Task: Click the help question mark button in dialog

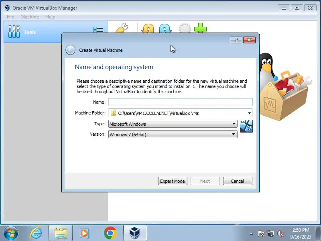Action: [x=236, y=40]
